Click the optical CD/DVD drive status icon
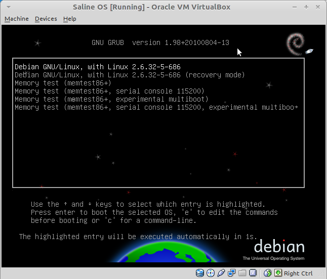Image resolution: width=327 pixels, height=279 pixels. click(x=211, y=273)
